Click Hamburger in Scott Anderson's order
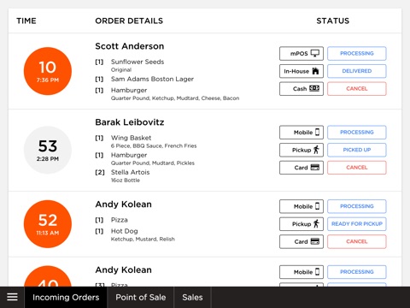410x308 pixels. point(129,90)
